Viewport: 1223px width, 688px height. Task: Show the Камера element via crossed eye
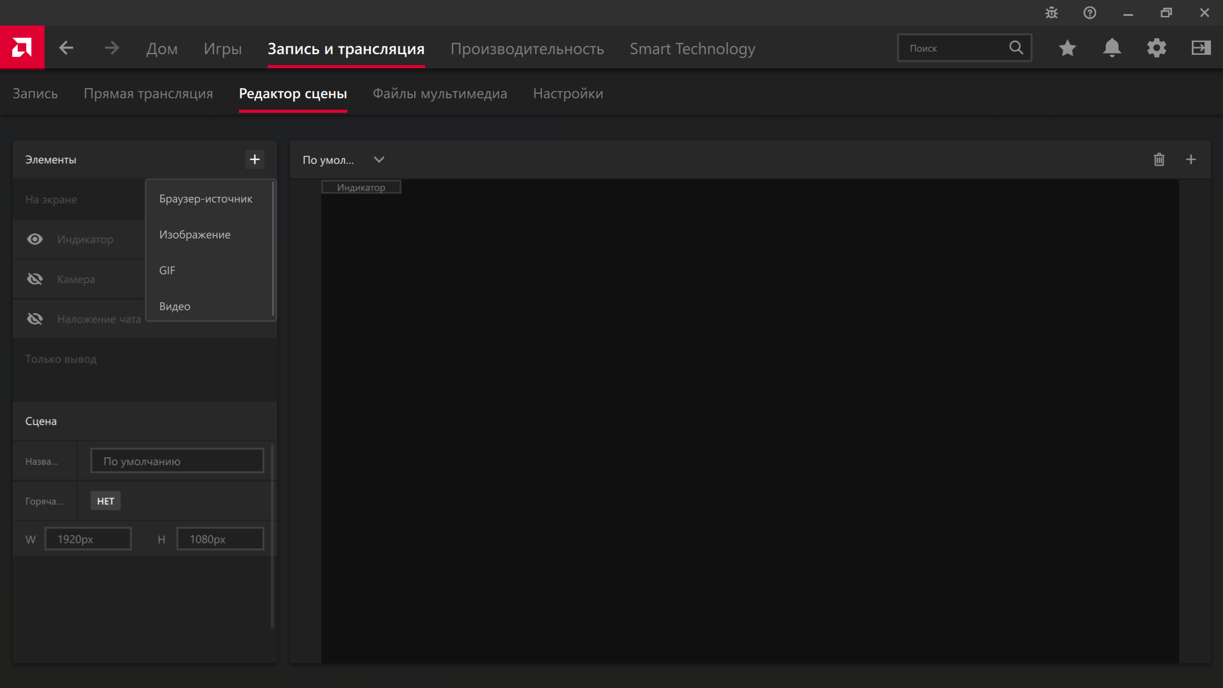35,279
